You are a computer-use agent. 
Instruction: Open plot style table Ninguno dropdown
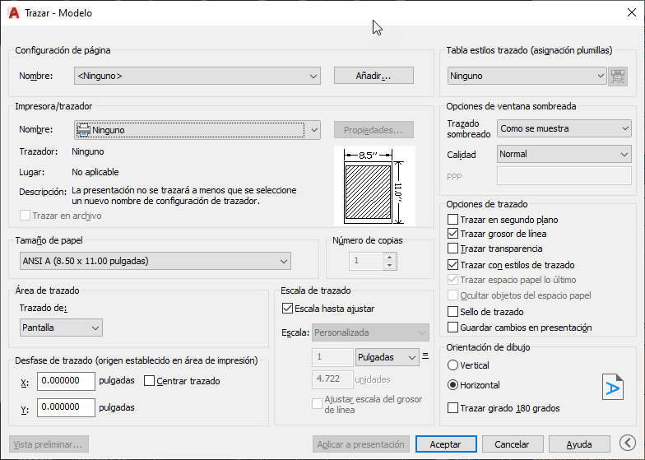pyautogui.click(x=527, y=76)
